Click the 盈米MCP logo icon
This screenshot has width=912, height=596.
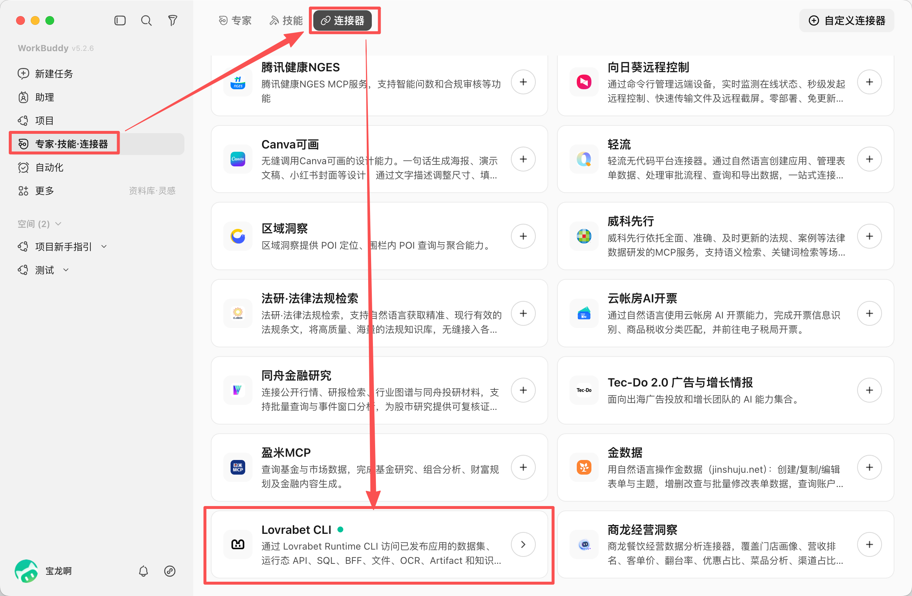(238, 467)
